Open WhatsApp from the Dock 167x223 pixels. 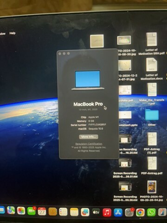[x=151, y=212]
